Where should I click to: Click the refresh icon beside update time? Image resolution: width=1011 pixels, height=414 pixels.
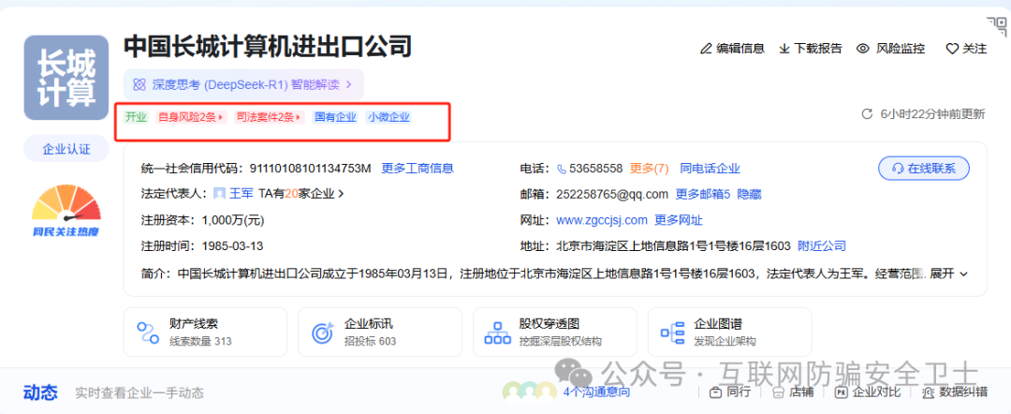(867, 114)
